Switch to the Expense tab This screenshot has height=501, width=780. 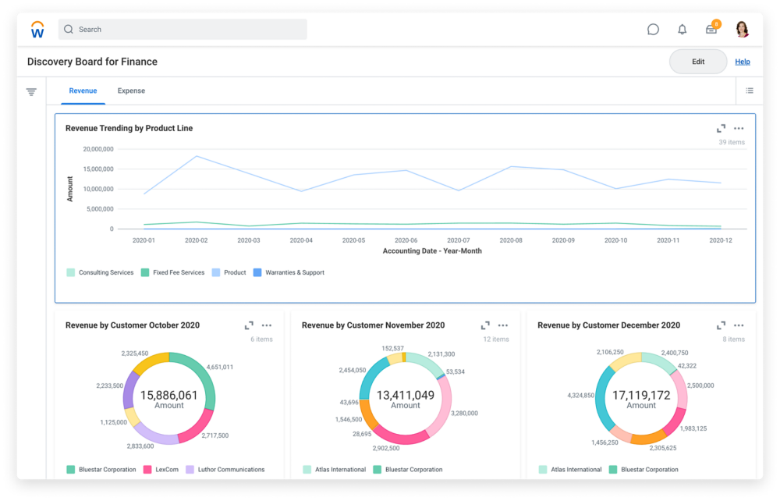[131, 91]
